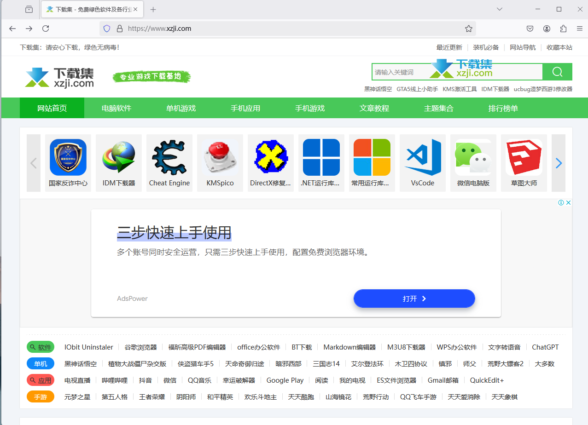Viewport: 588px width, 425px height.
Task: Open the Firefox account icon
Action: click(547, 29)
